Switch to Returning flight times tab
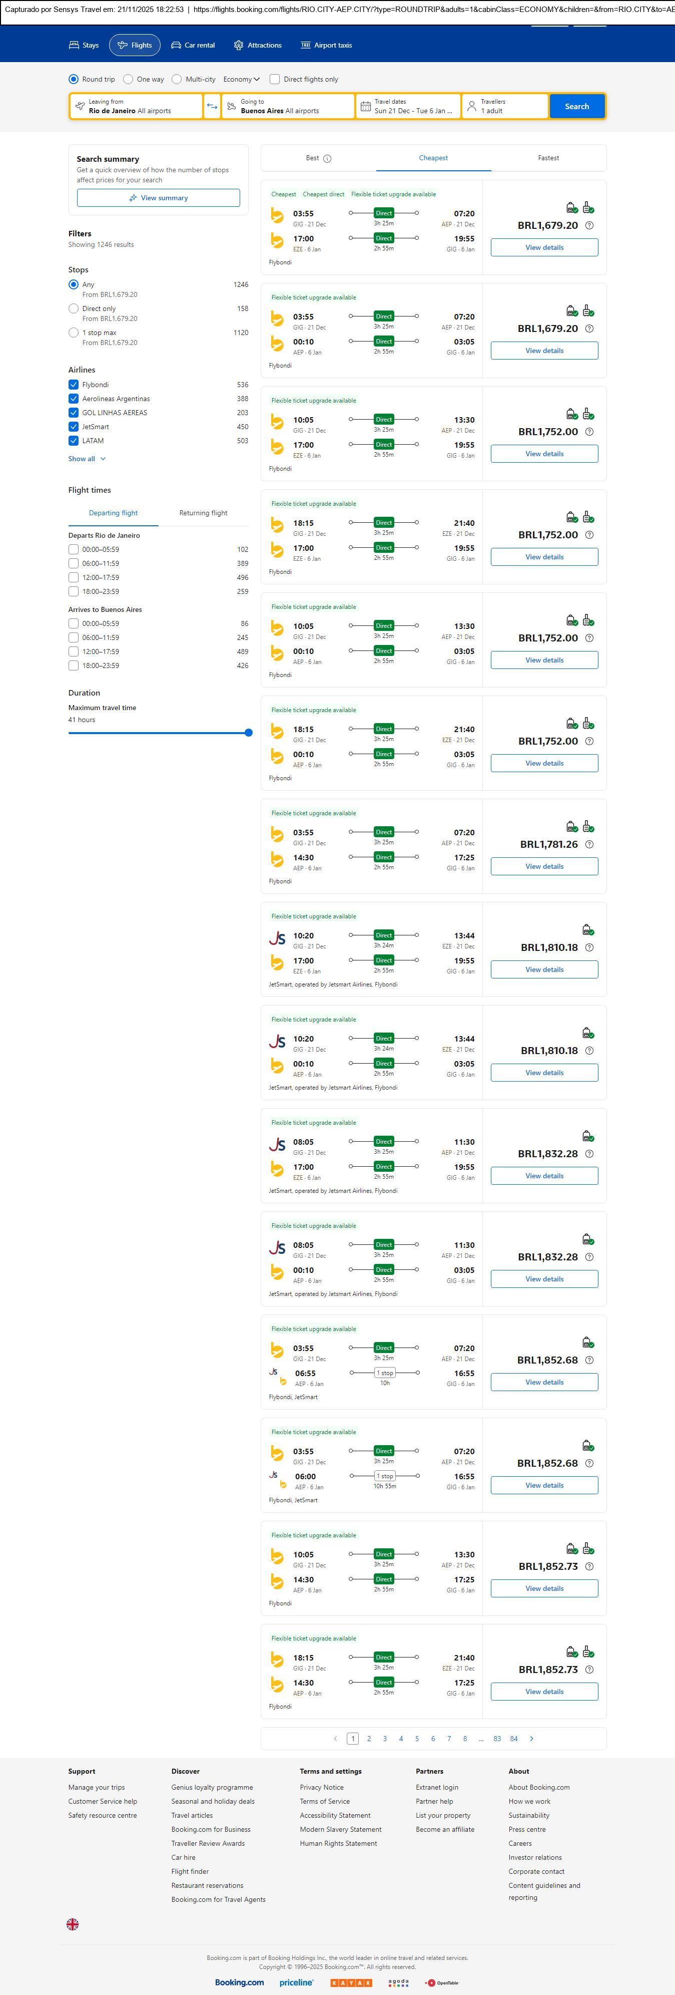The image size is (675, 1995). pyautogui.click(x=203, y=513)
